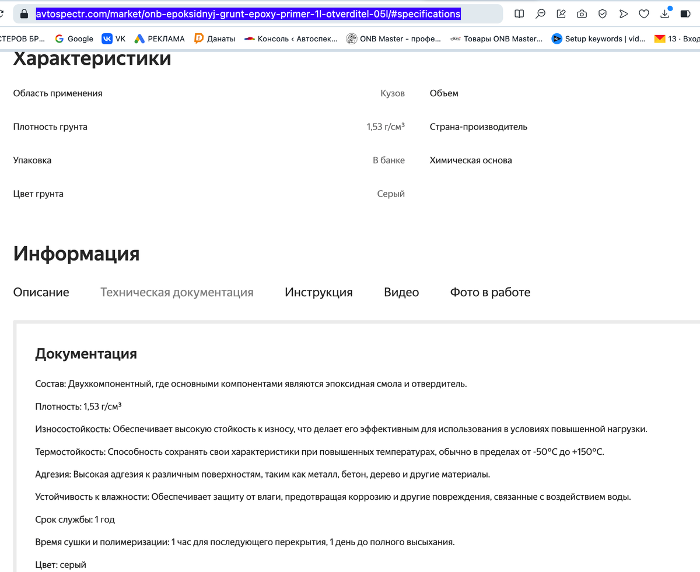
Task: Click the 'Химическая основа' label
Action: point(471,160)
